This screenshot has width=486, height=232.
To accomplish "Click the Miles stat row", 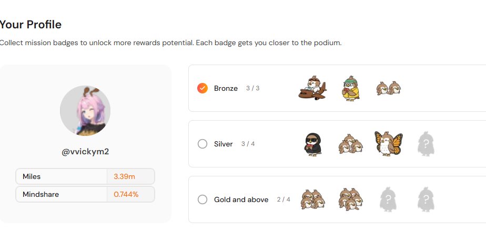I will pos(85,176).
